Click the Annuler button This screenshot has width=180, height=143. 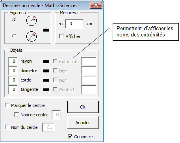(83, 123)
